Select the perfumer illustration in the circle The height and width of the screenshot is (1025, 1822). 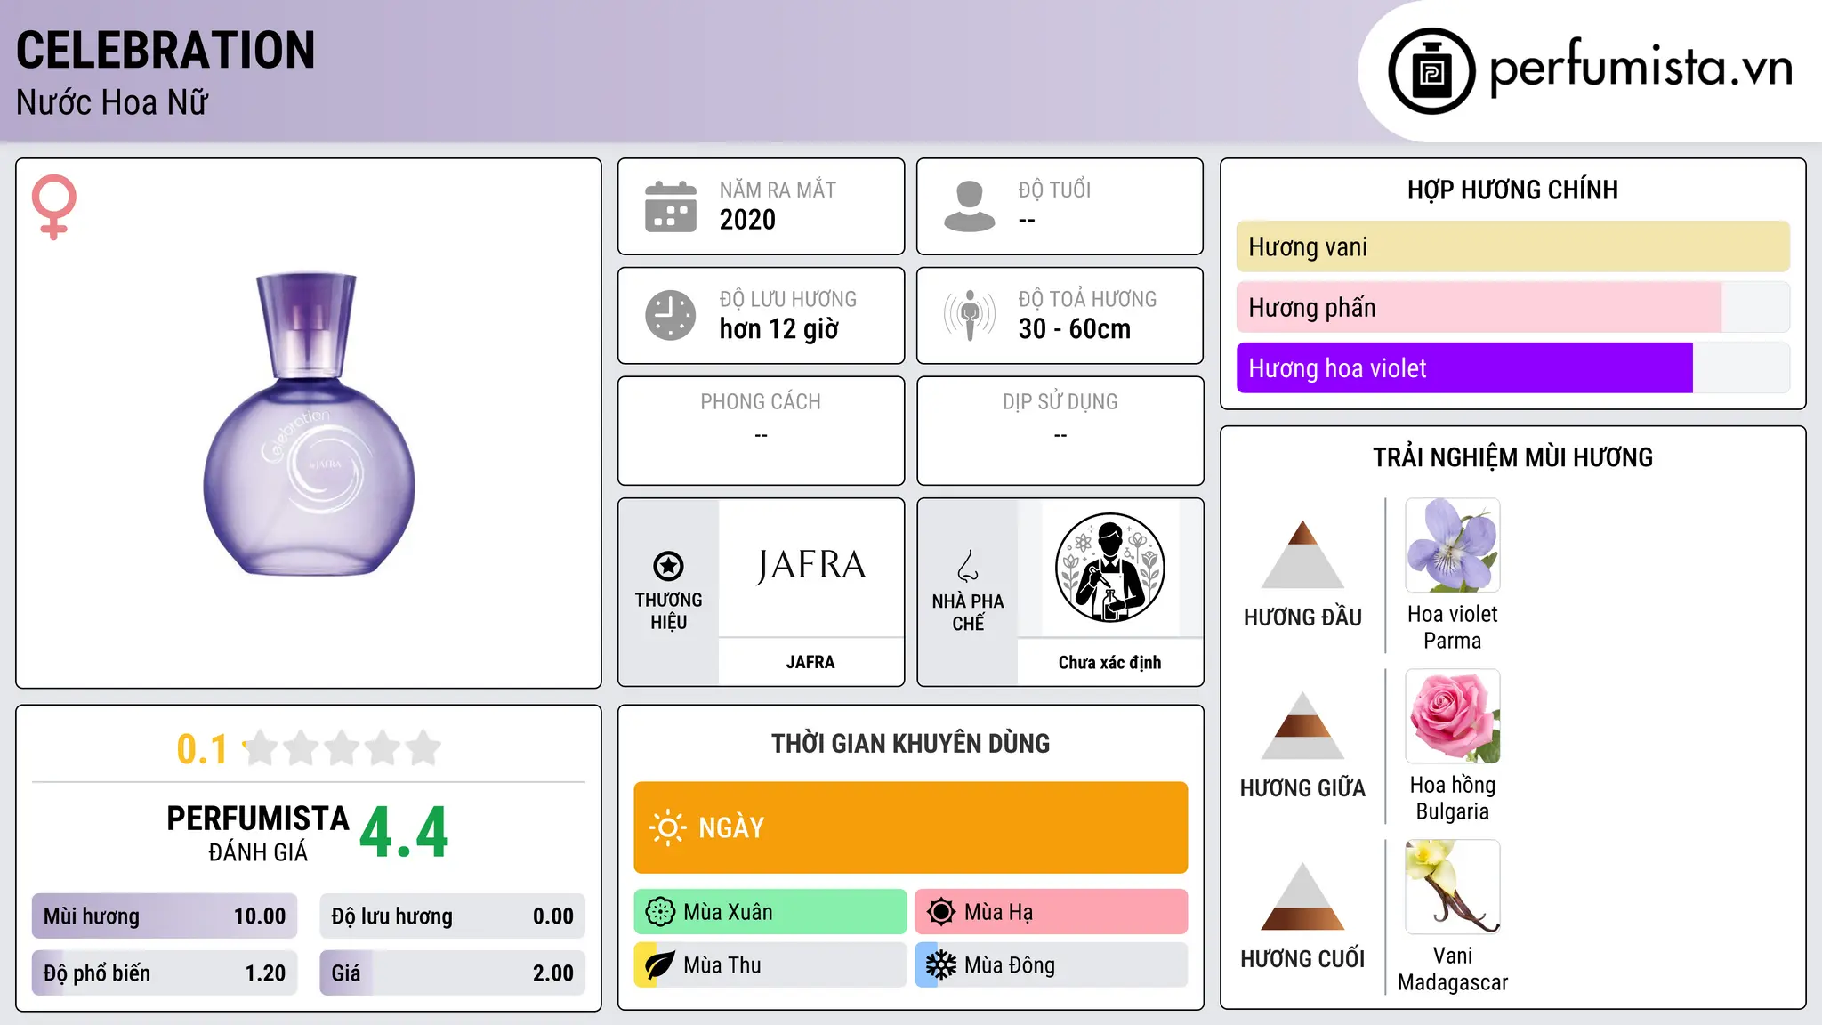(x=1109, y=568)
